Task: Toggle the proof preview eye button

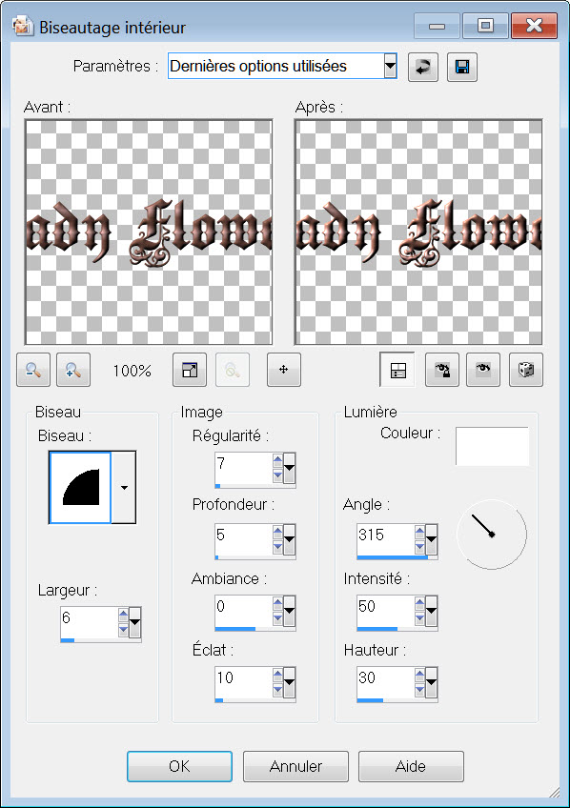Action: click(x=483, y=370)
